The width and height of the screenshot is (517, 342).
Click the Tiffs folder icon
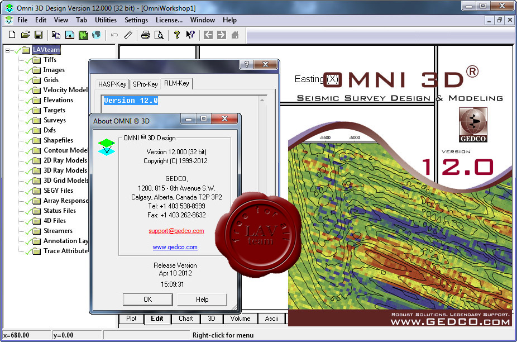pos(37,60)
